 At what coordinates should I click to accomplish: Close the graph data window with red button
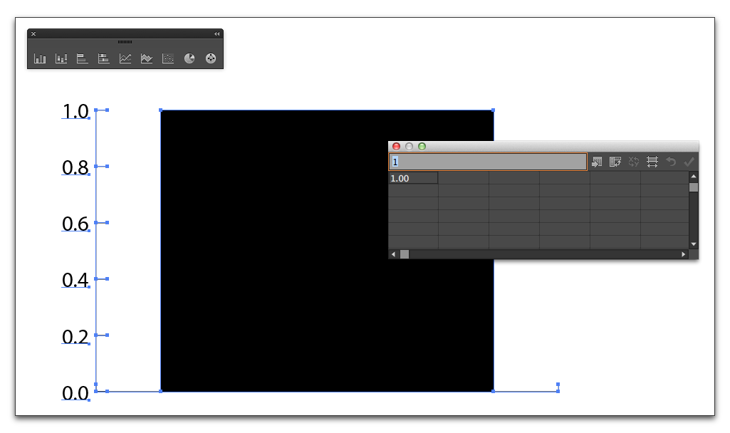point(396,147)
